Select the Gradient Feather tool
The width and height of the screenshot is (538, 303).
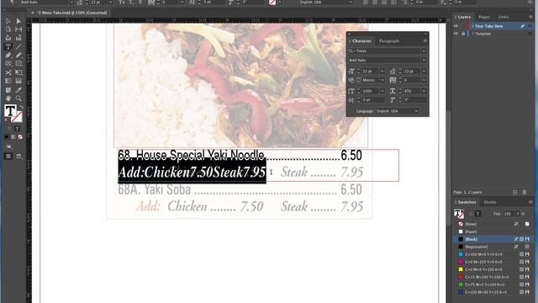pos(18,81)
